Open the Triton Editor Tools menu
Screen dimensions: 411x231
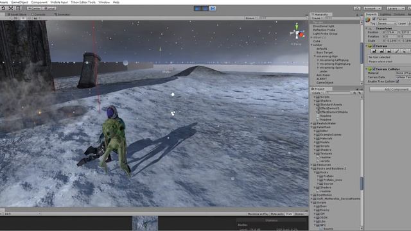(x=83, y=2)
